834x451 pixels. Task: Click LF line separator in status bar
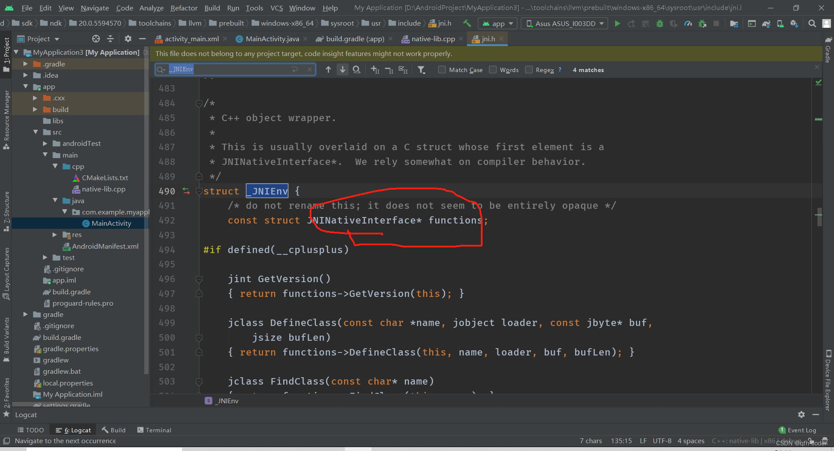643,441
